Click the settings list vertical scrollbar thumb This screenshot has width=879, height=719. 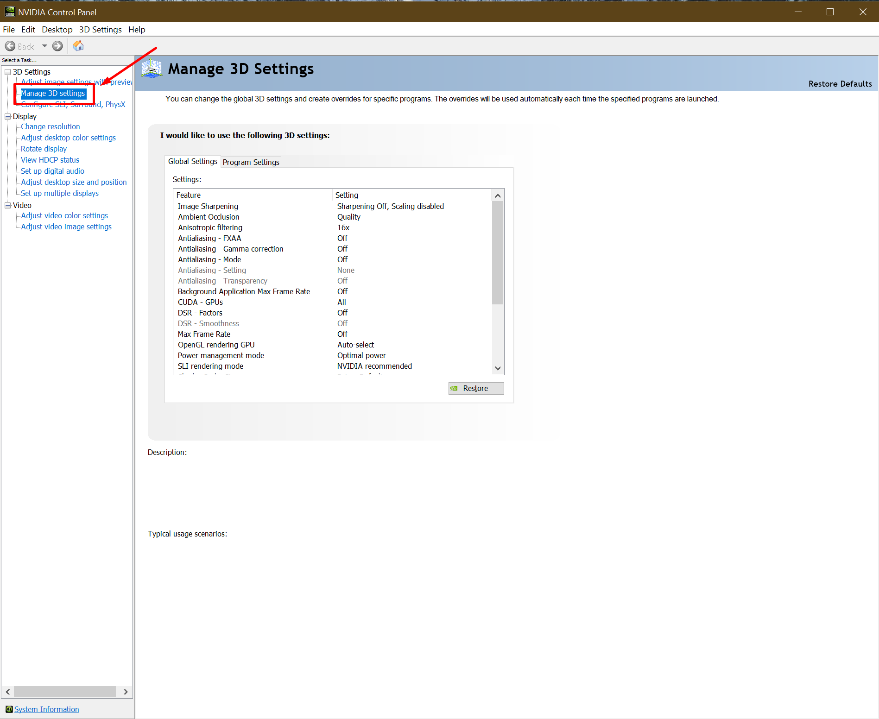coord(498,252)
